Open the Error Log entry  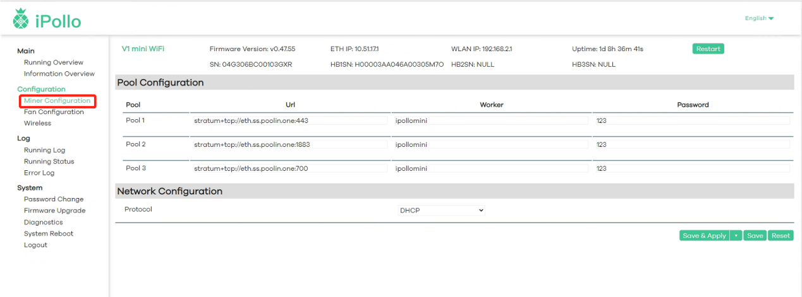[x=39, y=173]
